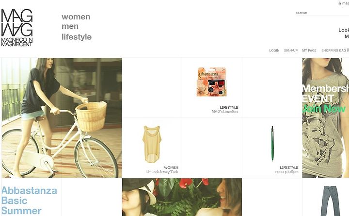Click the gray jeans product image

(330, 201)
